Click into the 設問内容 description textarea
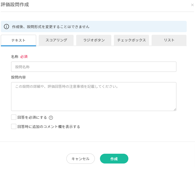The height and width of the screenshot is (172, 195). pos(94,97)
